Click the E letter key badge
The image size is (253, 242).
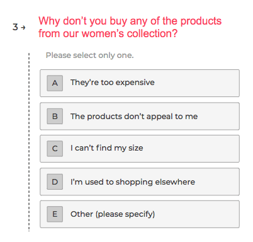pyautogui.click(x=55, y=214)
